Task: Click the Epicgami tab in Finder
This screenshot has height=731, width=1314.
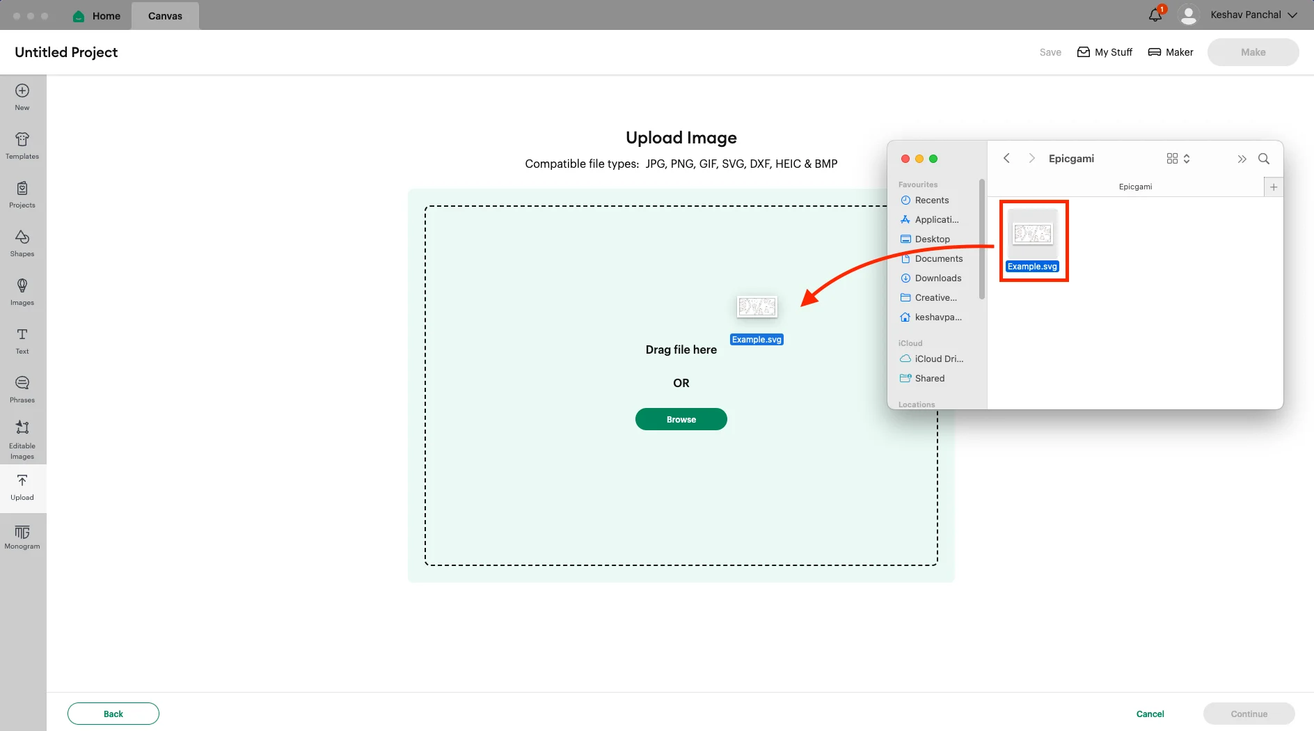Action: click(1135, 187)
